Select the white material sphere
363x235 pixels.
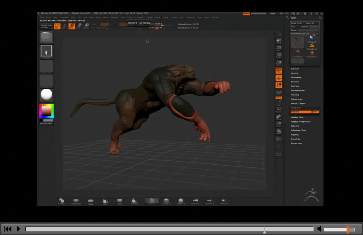coord(46,95)
